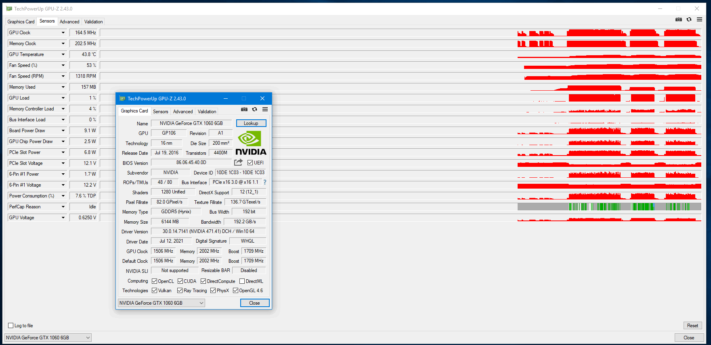This screenshot has width=711, height=345.
Task: Toggle the Ray Tracing checkbox
Action: [180, 291]
